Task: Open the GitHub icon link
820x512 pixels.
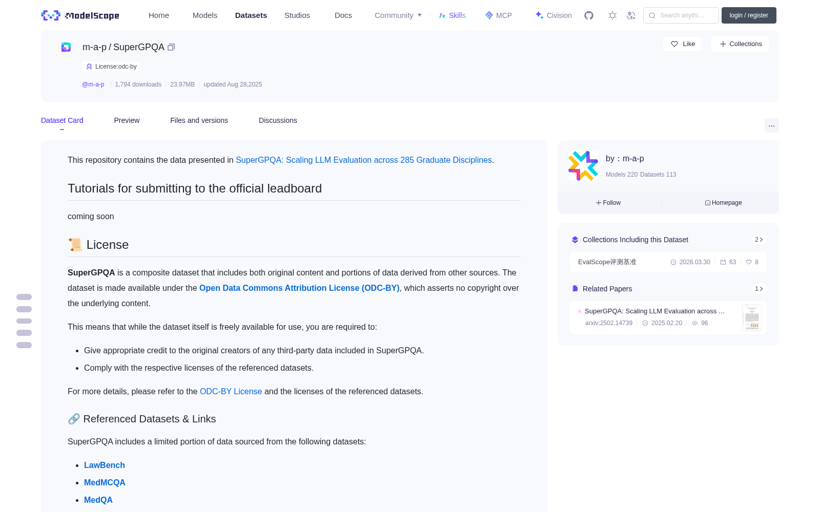Action: click(589, 15)
